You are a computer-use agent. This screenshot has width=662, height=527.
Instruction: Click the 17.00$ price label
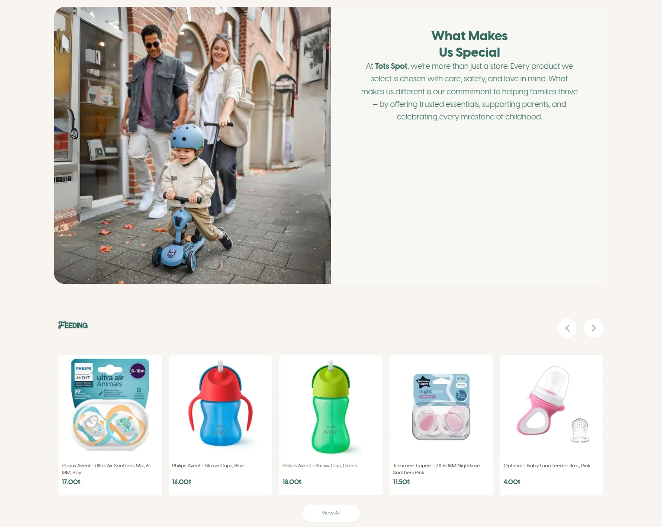pos(71,482)
